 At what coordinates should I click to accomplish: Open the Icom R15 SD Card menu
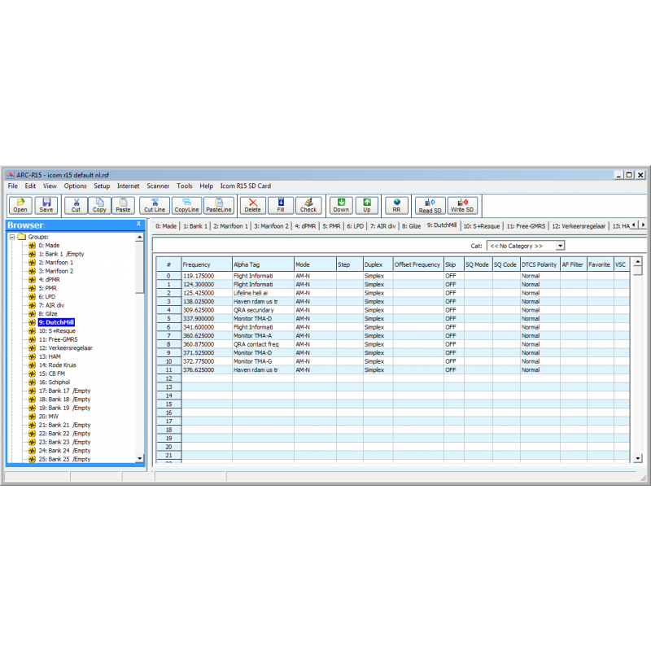pyautogui.click(x=246, y=186)
